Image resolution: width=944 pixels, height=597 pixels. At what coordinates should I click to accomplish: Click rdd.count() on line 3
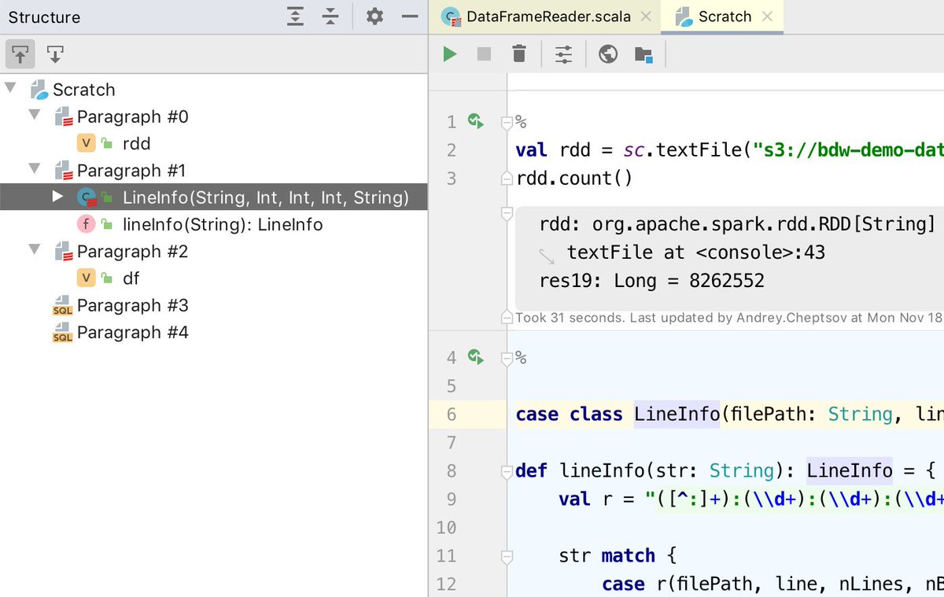pos(573,178)
